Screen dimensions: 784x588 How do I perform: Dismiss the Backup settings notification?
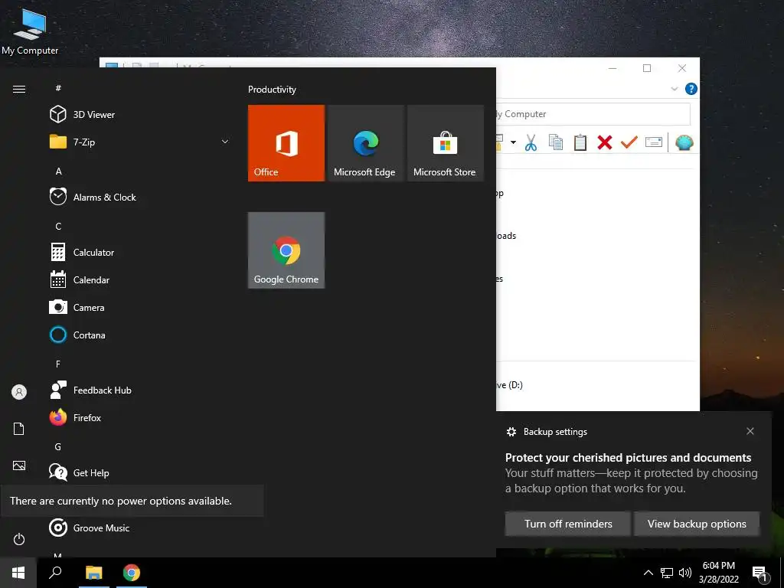click(x=750, y=431)
